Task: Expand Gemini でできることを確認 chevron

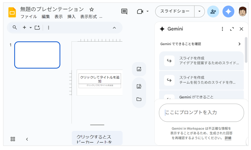Action: (x=239, y=44)
